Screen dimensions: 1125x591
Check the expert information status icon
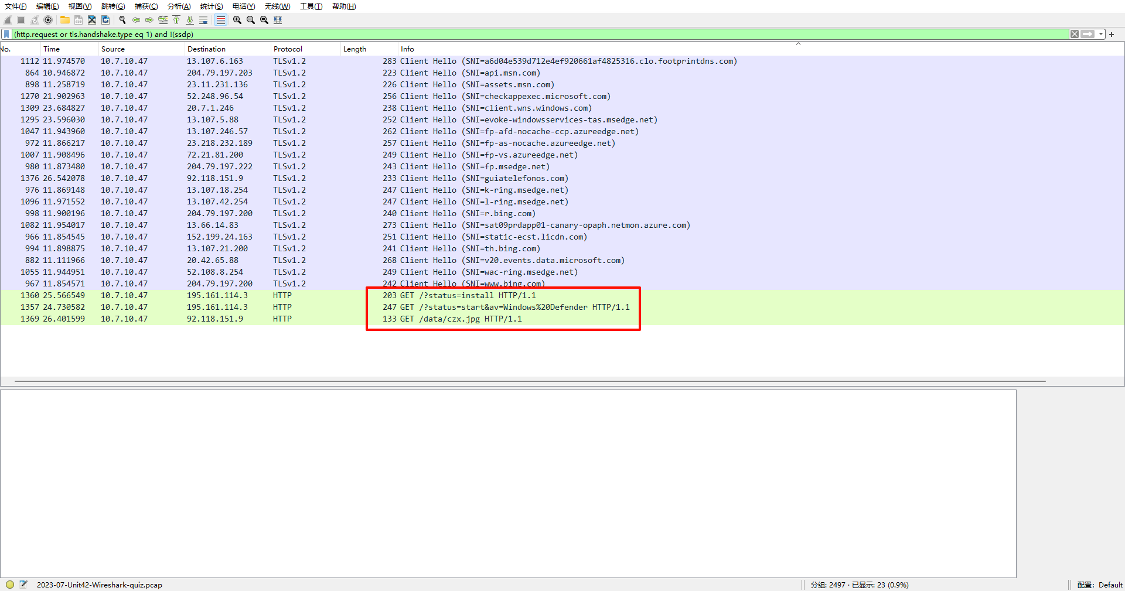9,584
